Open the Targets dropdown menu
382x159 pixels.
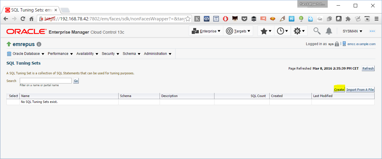238,31
